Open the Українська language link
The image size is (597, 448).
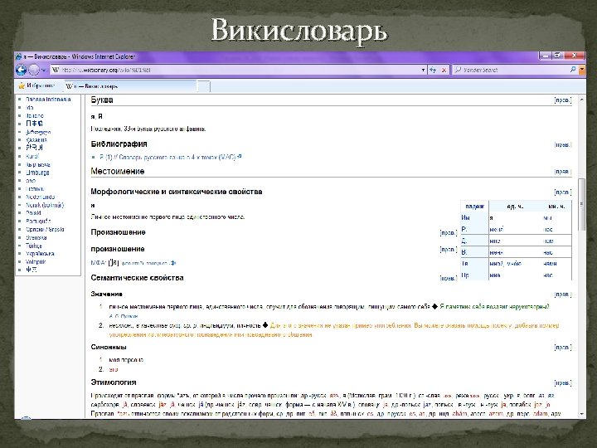40,254
